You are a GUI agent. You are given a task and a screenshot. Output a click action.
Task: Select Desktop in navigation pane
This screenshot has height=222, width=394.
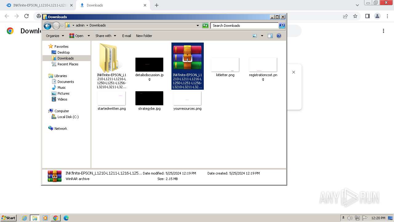[63, 52]
